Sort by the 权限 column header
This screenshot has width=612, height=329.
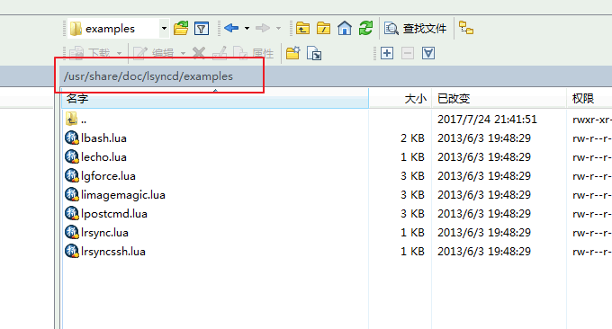[589, 99]
